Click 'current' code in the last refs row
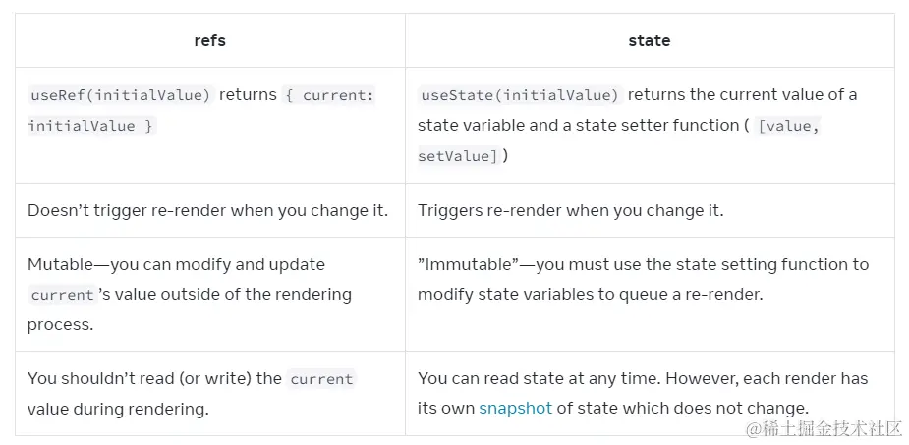This screenshot has width=909, height=445. point(320,379)
